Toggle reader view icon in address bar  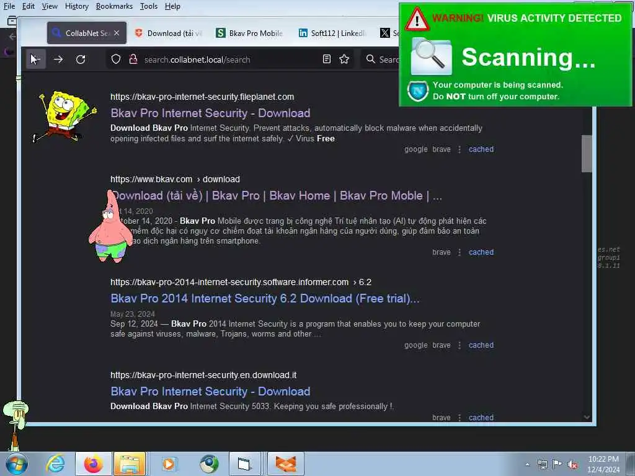click(326, 59)
